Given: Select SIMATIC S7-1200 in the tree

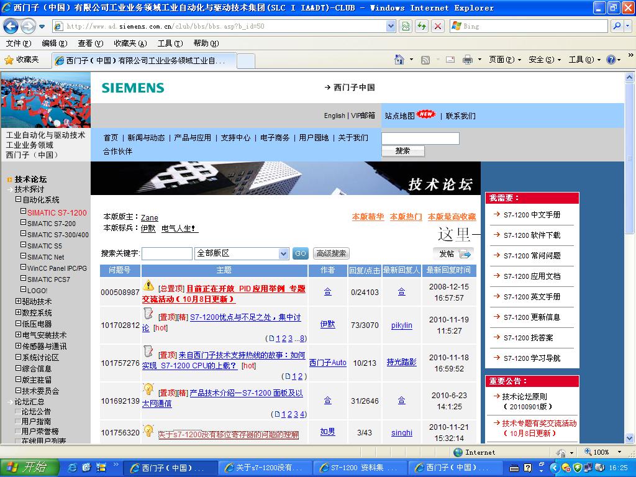Looking at the screenshot, I should coord(57,212).
